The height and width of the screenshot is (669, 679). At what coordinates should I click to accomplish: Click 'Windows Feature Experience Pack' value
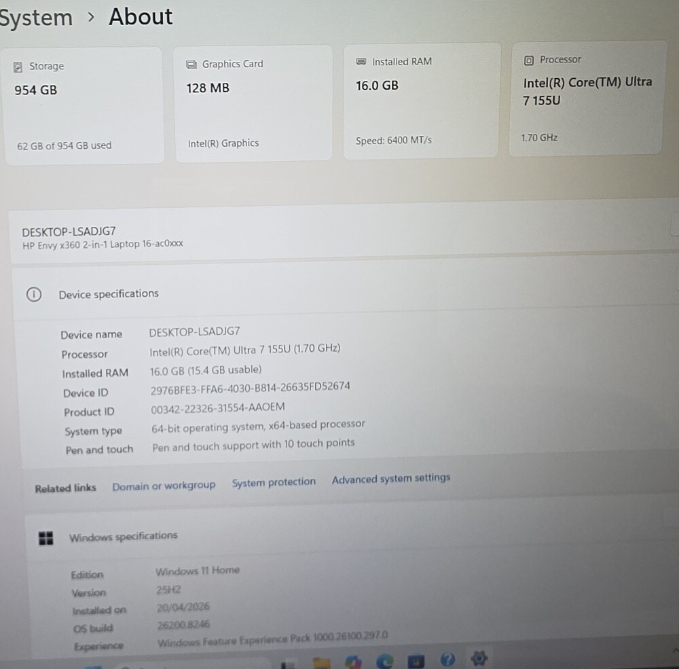(x=273, y=638)
